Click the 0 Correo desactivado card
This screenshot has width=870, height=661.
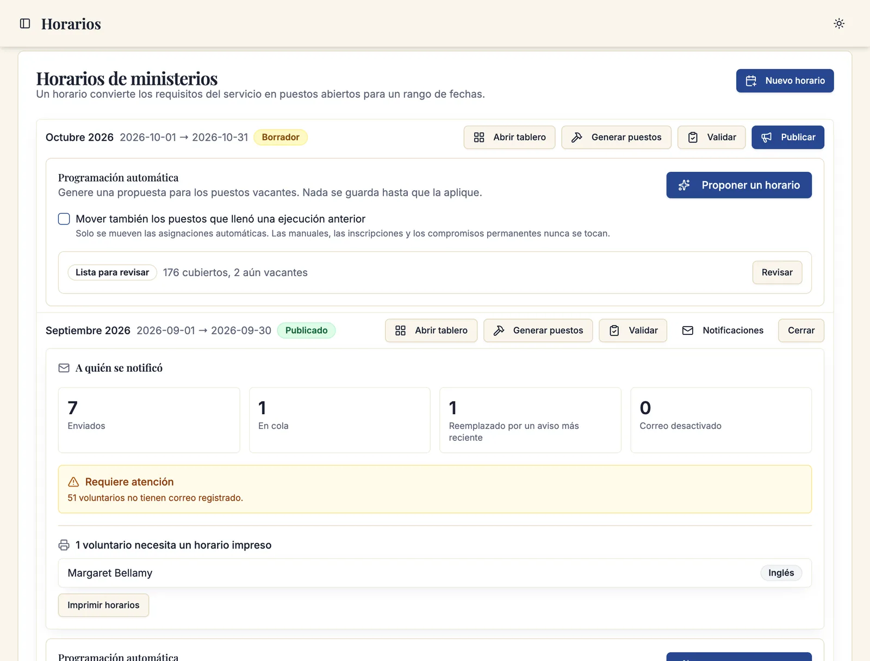click(x=721, y=420)
